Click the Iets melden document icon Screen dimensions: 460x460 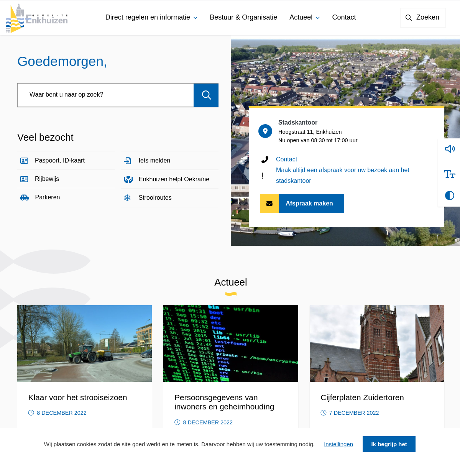tap(128, 161)
